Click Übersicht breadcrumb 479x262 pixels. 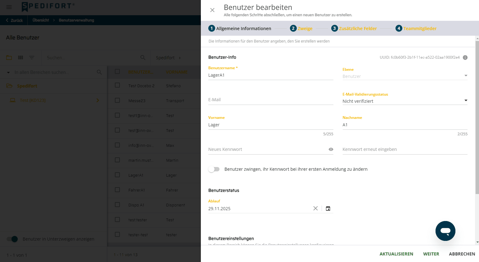point(41,20)
